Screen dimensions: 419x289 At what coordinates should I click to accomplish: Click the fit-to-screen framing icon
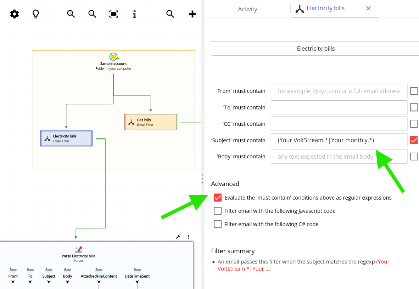pyautogui.click(x=113, y=14)
